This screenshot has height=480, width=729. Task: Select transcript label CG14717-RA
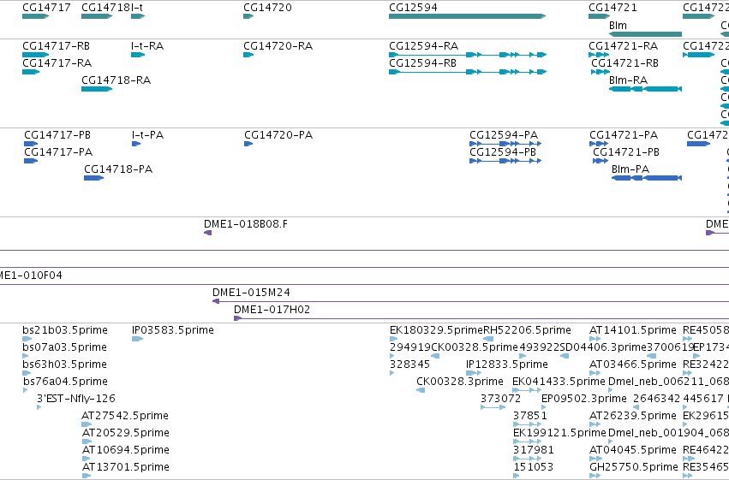[x=57, y=63]
